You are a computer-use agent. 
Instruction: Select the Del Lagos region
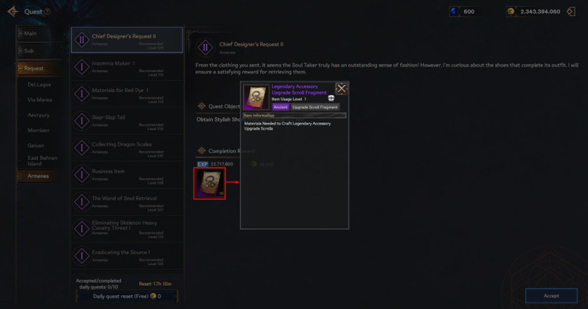point(39,84)
